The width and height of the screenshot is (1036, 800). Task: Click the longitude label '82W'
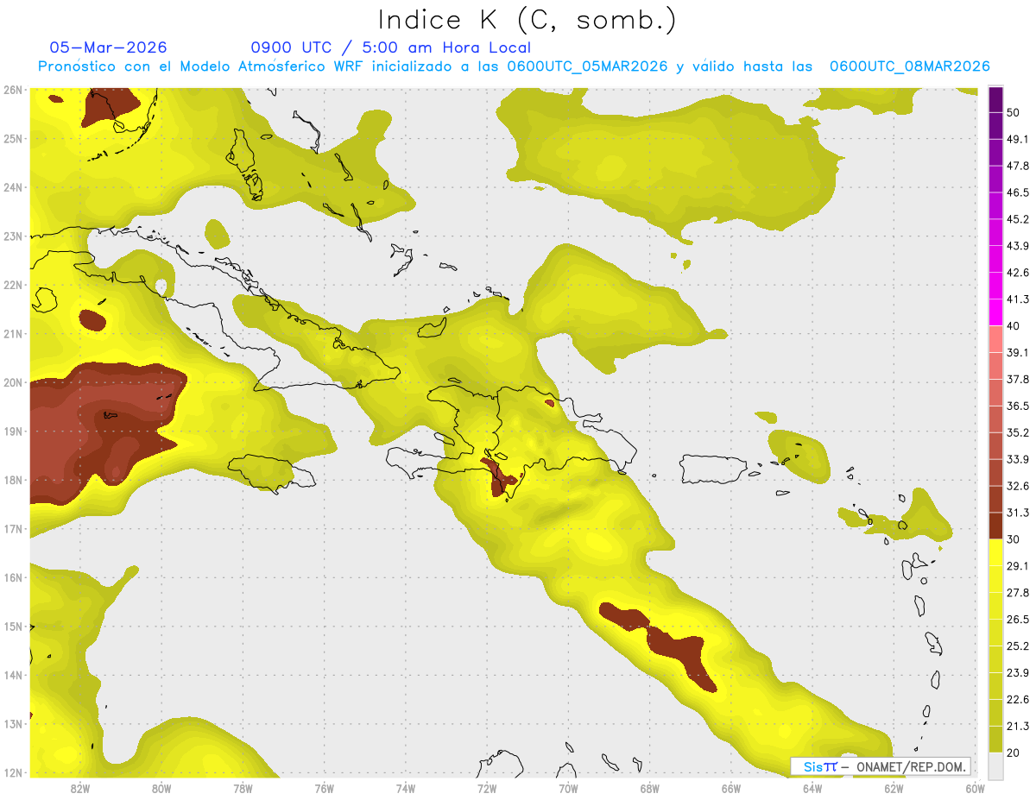80,788
